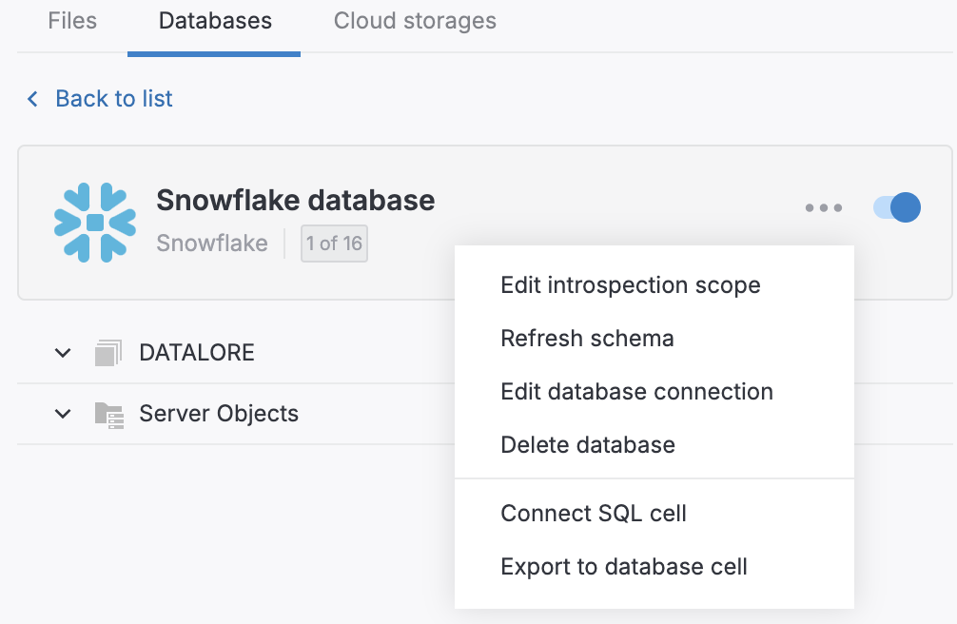
Task: Click Export to database cell
Action: coord(624,567)
